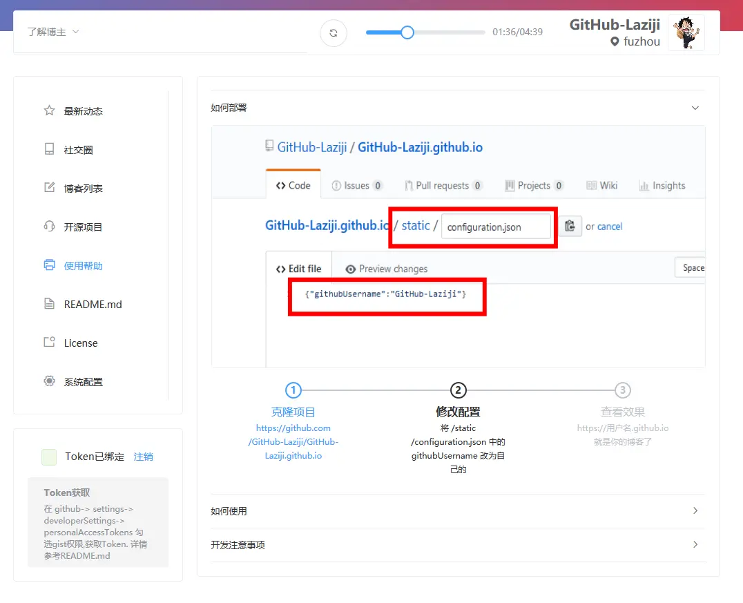Click the music progress slider handle
Image resolution: width=743 pixels, height=603 pixels.
pos(407,32)
